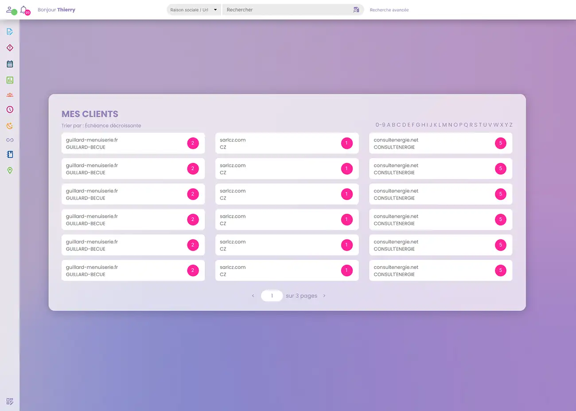Go to previous page of clients
The width and height of the screenshot is (576, 411).
tap(253, 296)
